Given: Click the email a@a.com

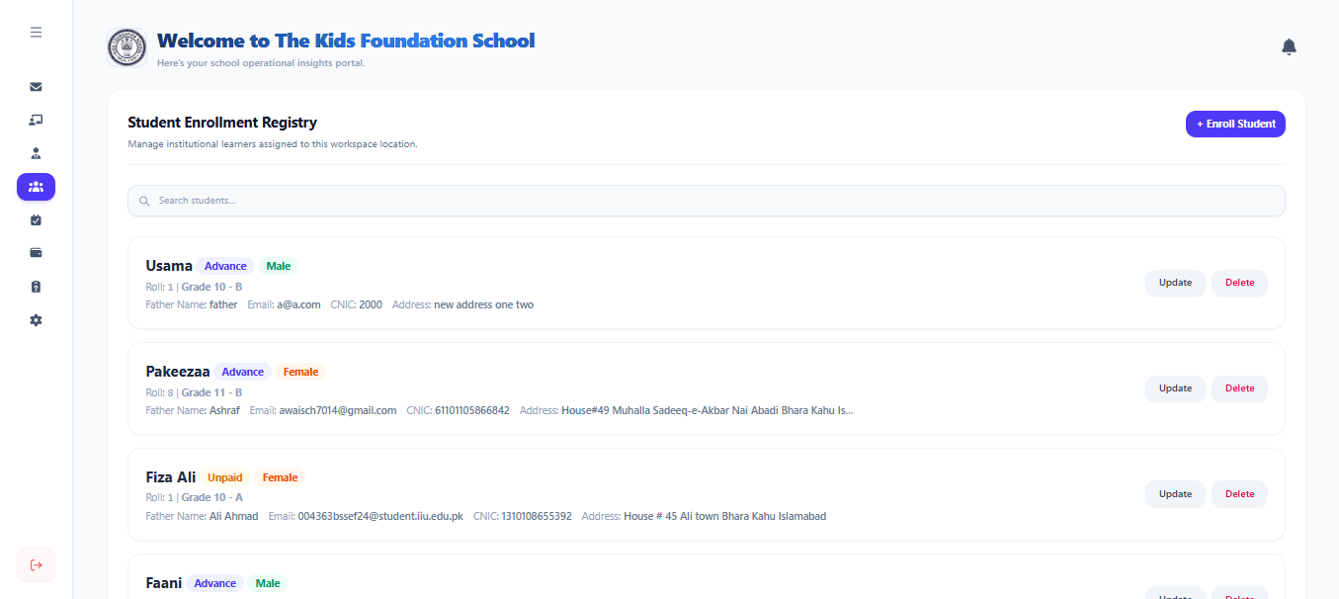Looking at the screenshot, I should (x=298, y=304).
